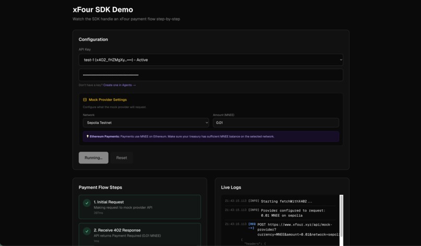Viewport: 421px width, 246px height.
Task: Click the Amount (MNEE) field showing 0.01
Action: 276,123
